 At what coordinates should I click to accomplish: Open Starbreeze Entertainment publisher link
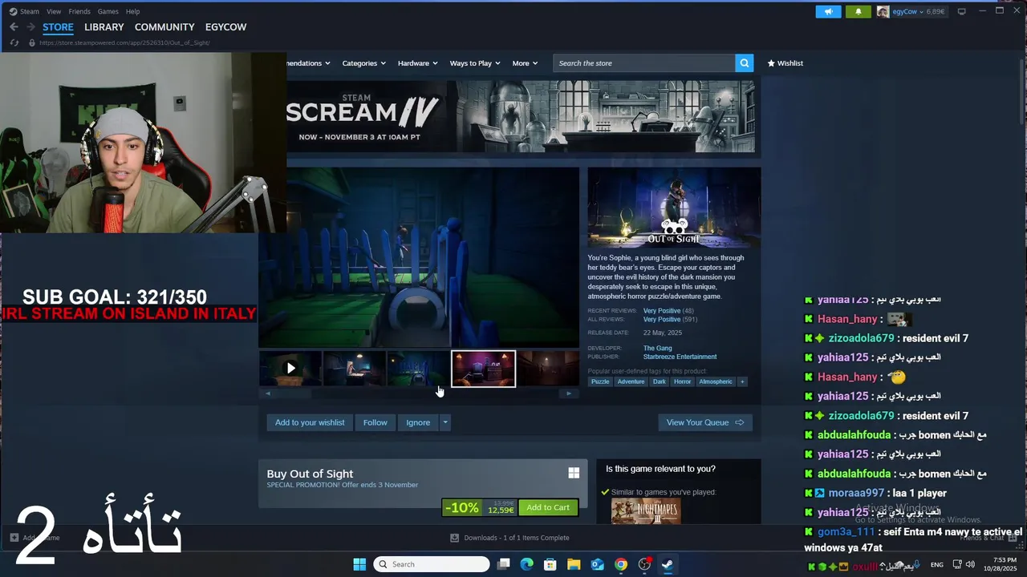click(680, 357)
